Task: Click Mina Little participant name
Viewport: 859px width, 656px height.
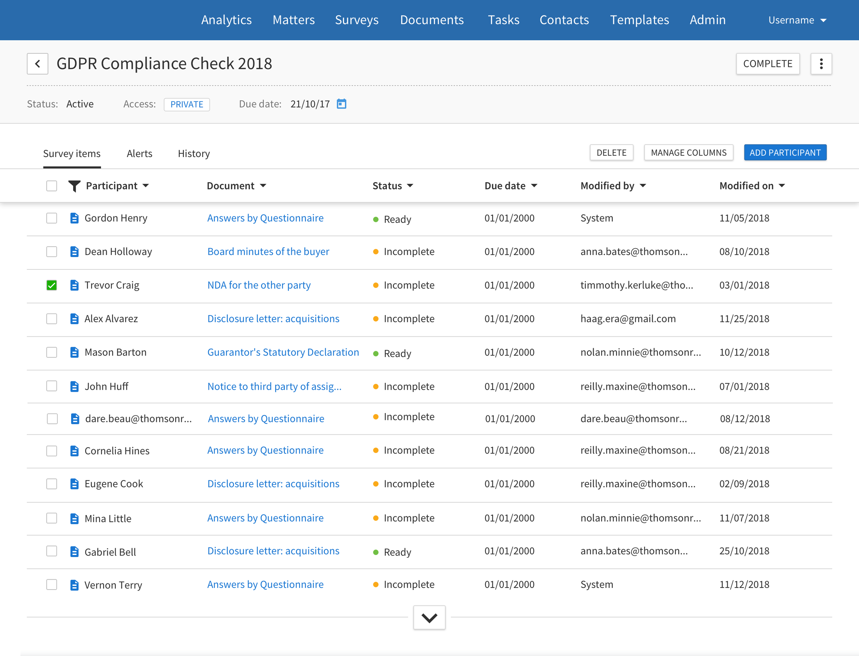Action: pos(108,519)
